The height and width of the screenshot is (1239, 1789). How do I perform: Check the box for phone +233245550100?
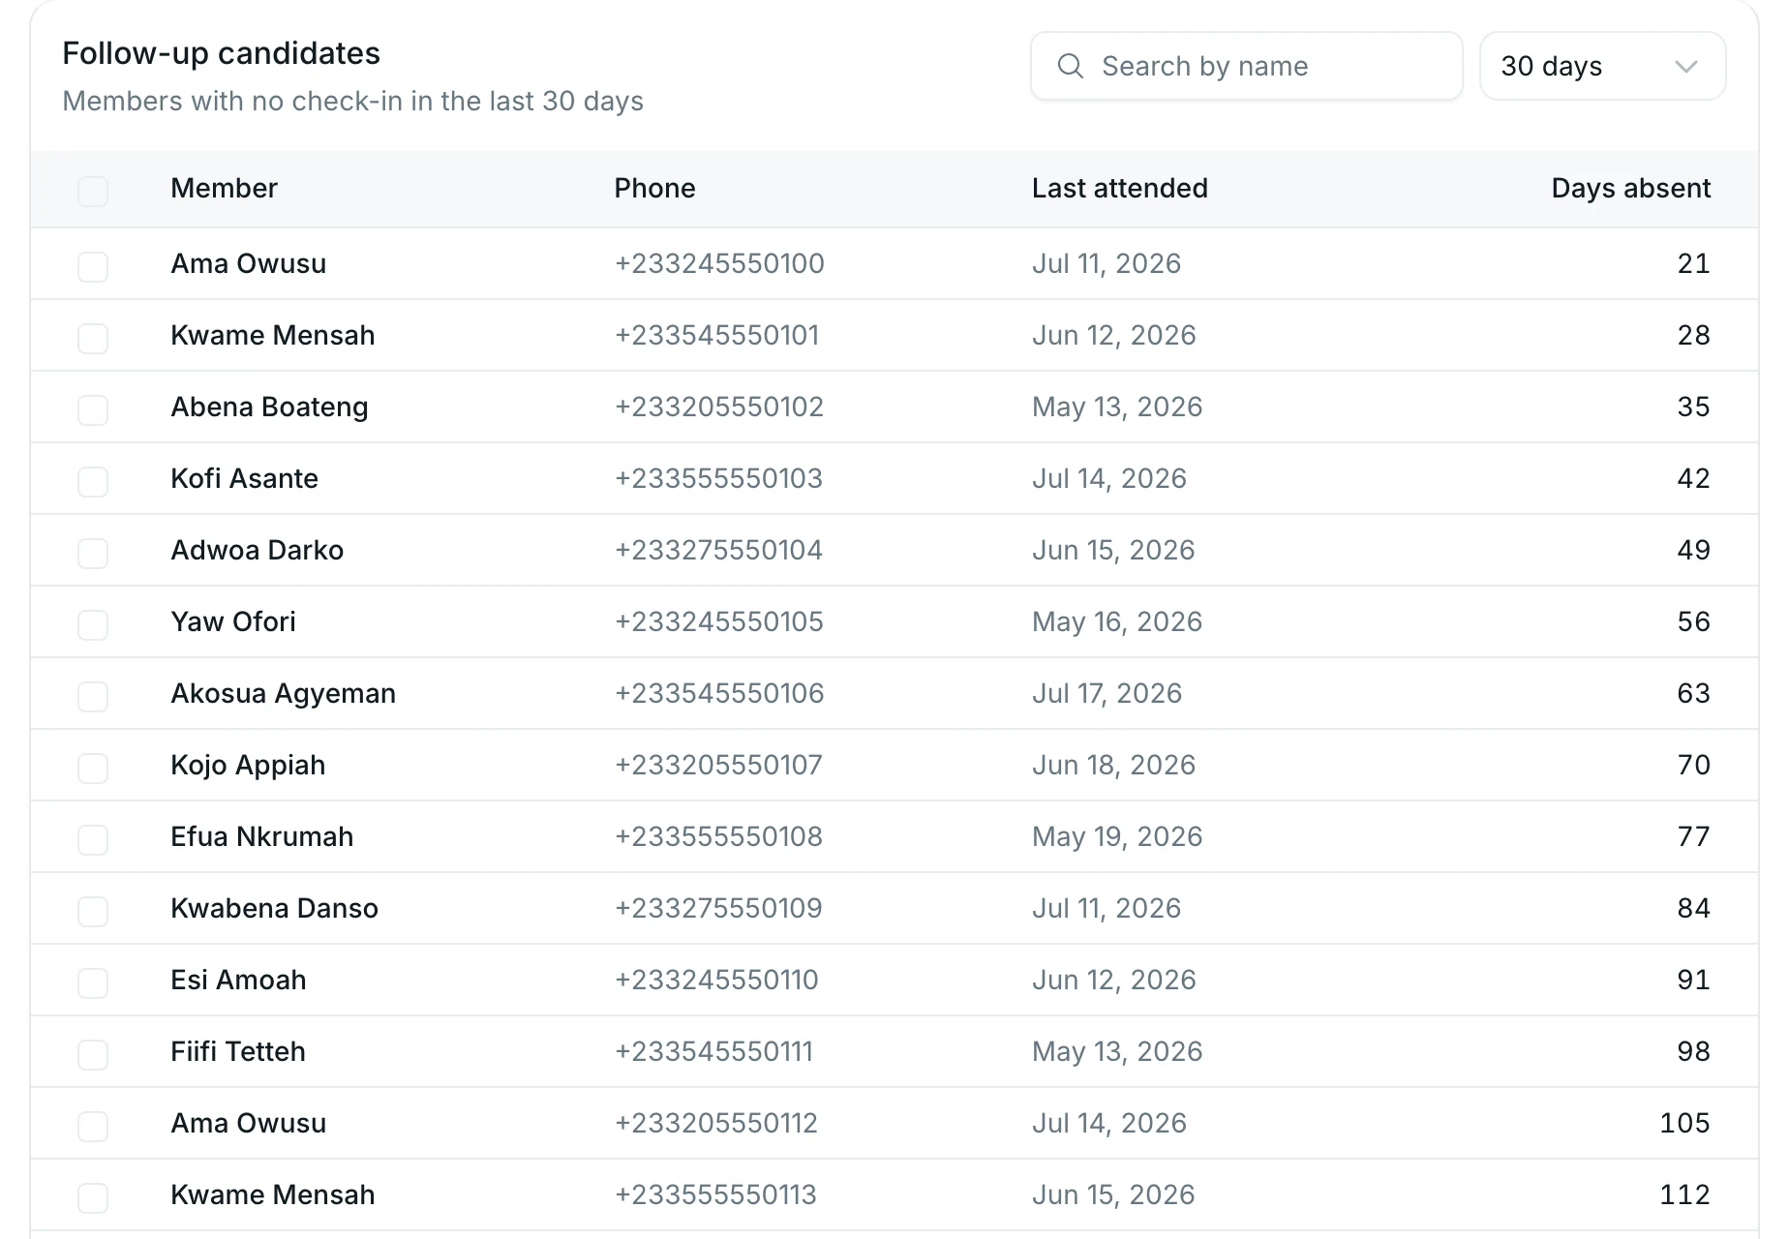pos(93,266)
